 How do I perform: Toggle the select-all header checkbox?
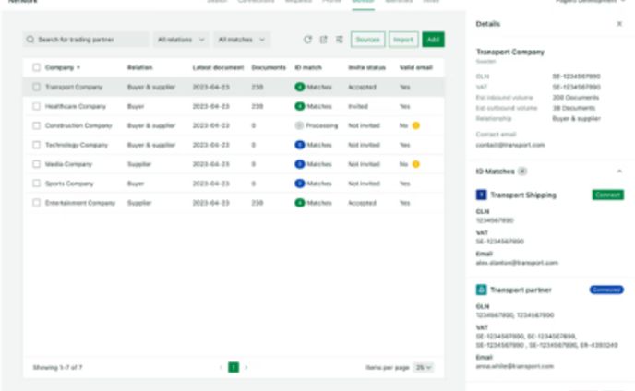37,67
